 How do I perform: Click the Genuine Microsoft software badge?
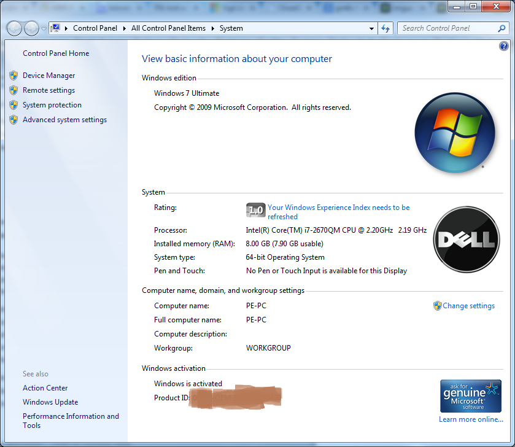tap(470, 396)
